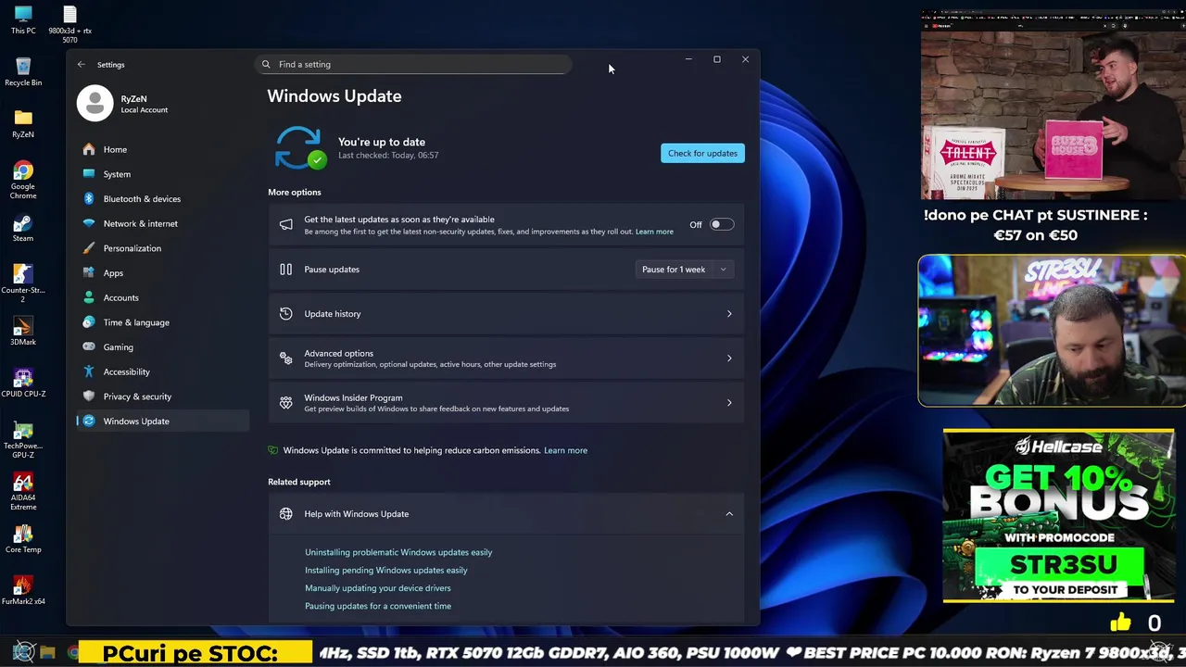
Task: Click the Windows Insider Program icon
Action: 285,403
